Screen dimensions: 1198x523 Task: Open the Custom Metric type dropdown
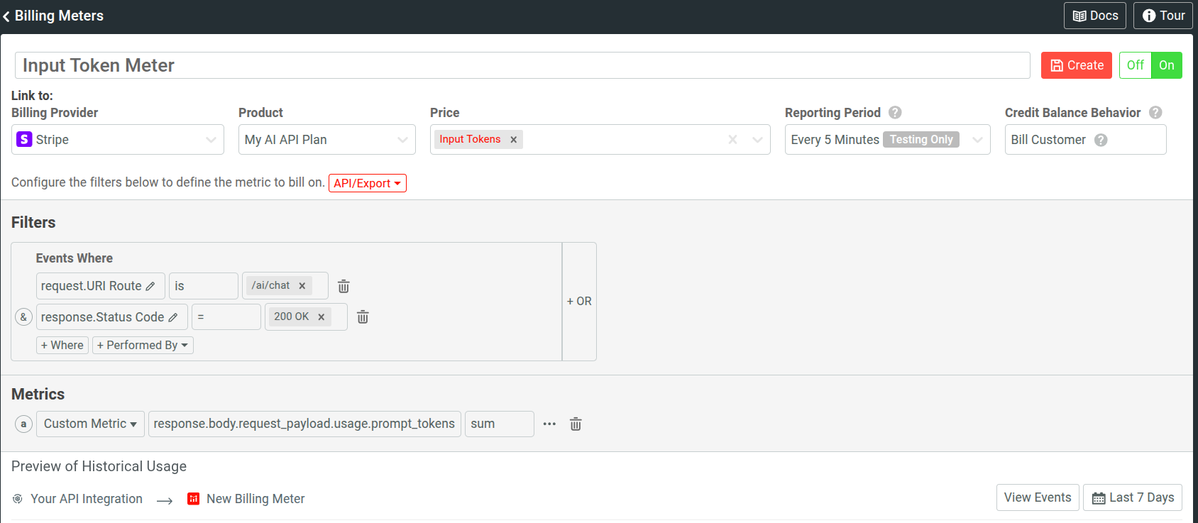[90, 424]
